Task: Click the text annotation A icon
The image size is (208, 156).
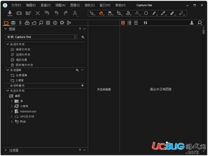Action: [75, 13]
